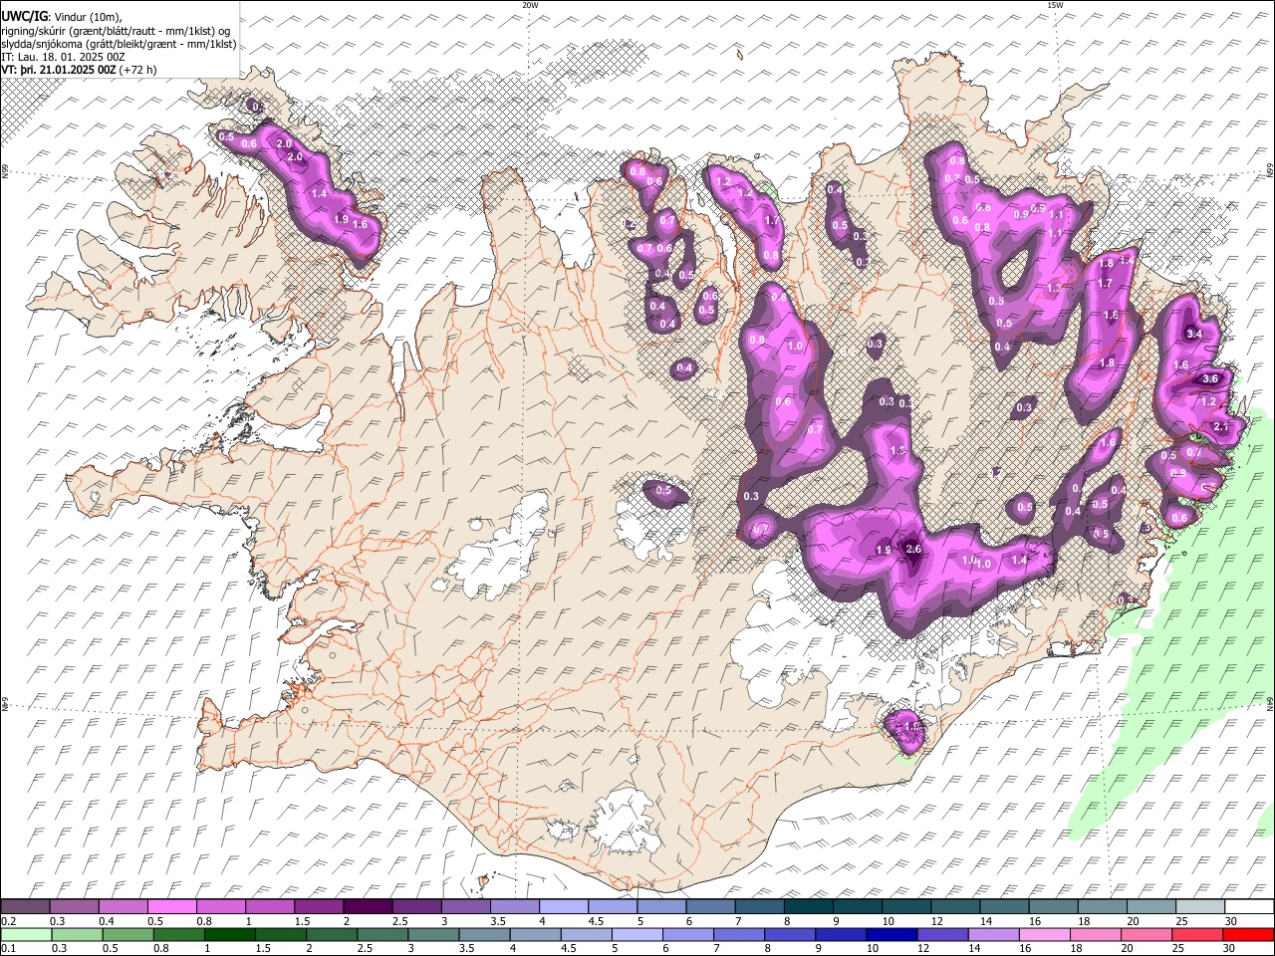
Task: Click the medium green swatch labeled 0.5
Action: pos(128,934)
